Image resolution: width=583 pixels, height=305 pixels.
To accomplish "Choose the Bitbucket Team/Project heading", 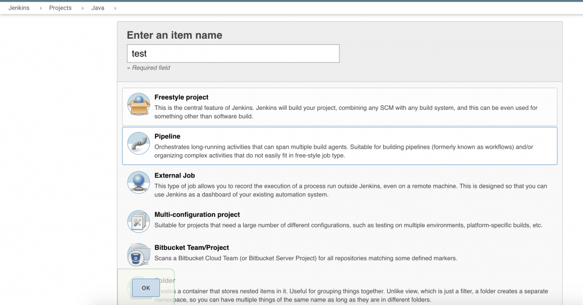I will point(192,248).
